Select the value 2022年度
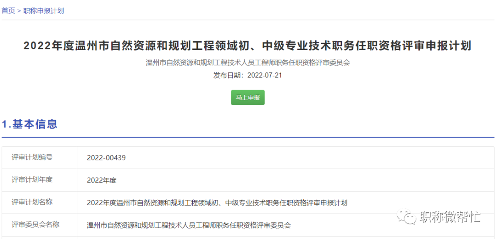 102,181
